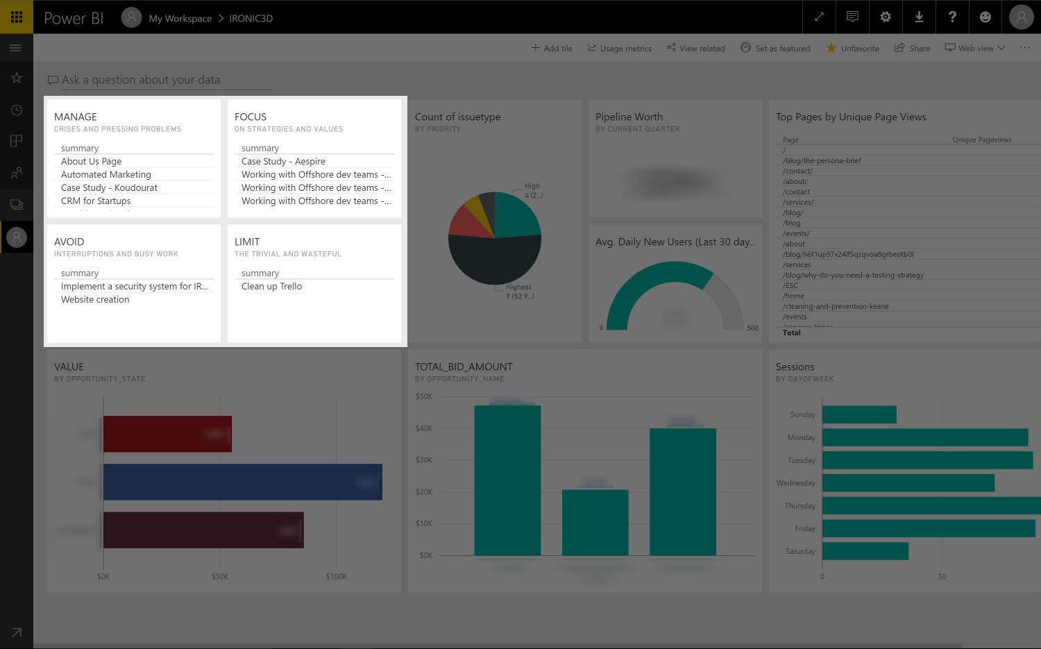
Task: Select Automated Marketing row
Action: tap(134, 174)
